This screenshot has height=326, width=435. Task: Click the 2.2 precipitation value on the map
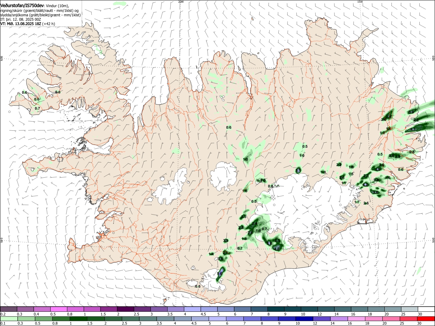[339, 165]
